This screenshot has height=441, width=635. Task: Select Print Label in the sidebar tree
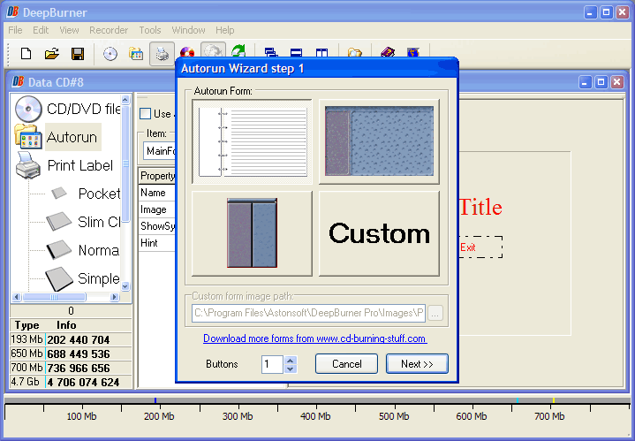79,165
